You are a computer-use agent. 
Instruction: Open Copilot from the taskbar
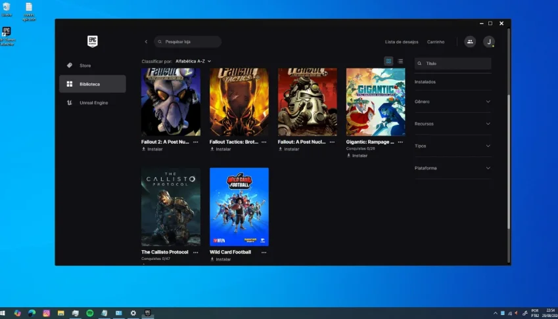tap(18, 313)
